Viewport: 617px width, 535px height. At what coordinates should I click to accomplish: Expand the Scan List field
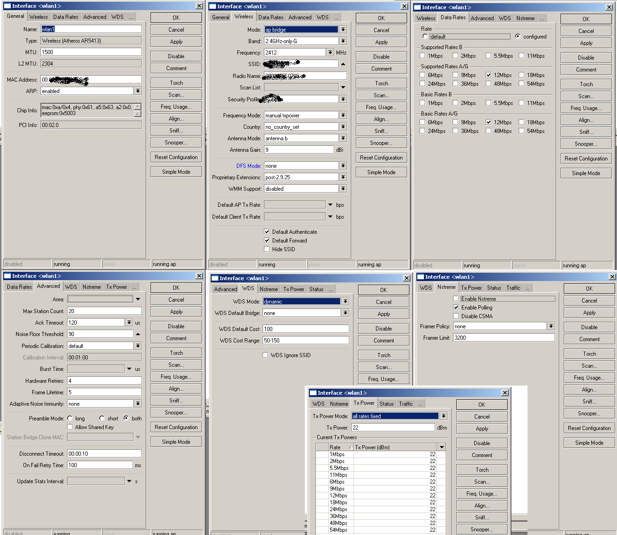coord(343,87)
